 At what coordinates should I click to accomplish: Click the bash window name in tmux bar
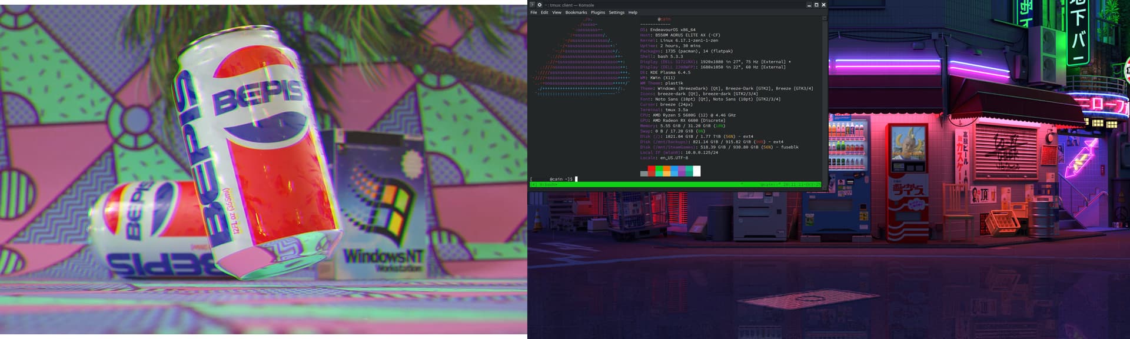point(546,185)
